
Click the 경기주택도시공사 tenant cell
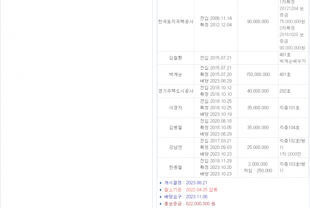pyautogui.click(x=176, y=91)
